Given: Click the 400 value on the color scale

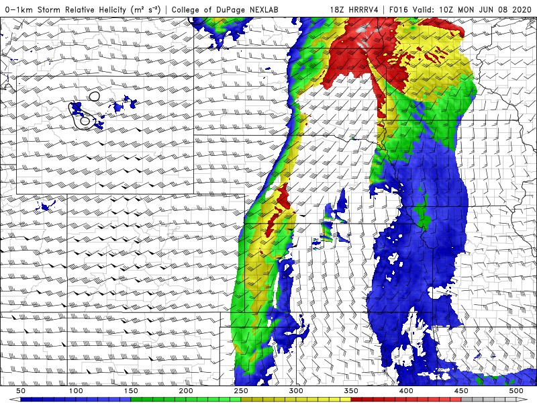Looking at the screenshot, I should [406, 391].
